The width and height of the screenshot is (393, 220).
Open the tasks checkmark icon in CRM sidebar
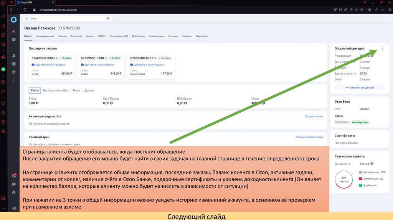pyautogui.click(x=14, y=64)
